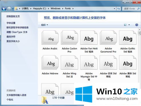Click the first font icon in third row
Image resolution: width=141 pixels, height=106 pixels.
click(x=50, y=89)
